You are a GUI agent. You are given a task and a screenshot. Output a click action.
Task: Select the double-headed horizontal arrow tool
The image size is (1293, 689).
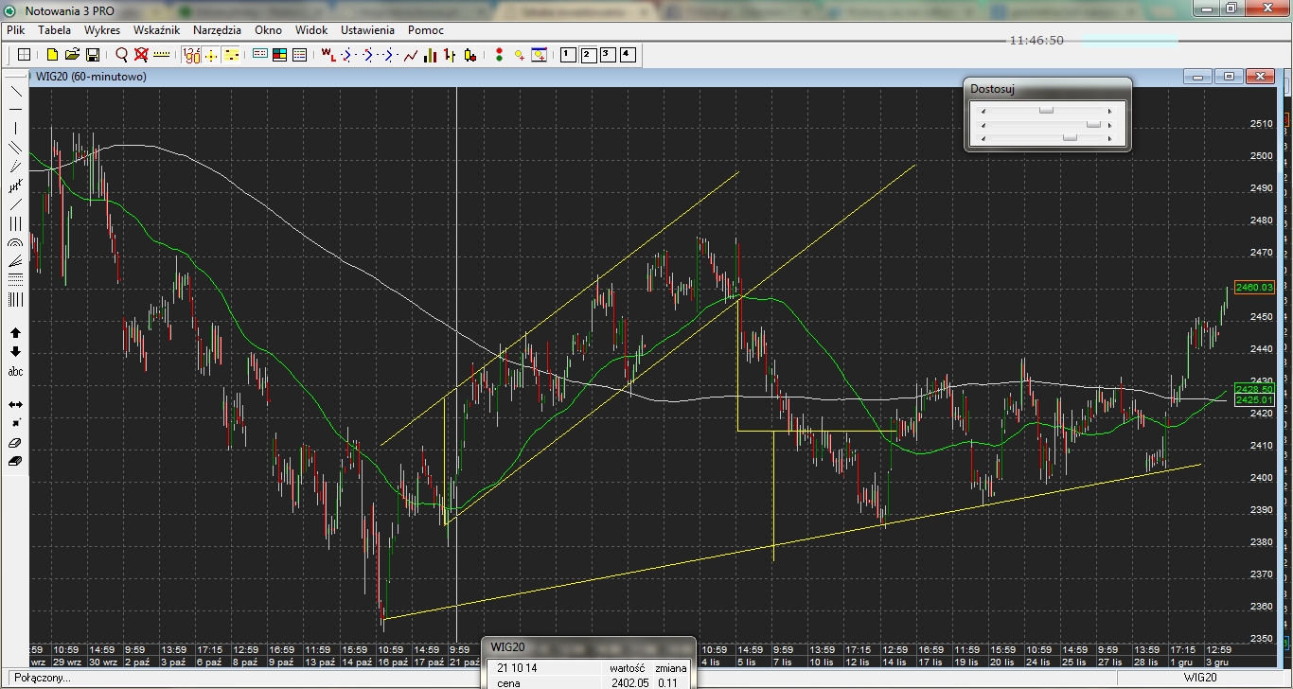click(x=15, y=404)
